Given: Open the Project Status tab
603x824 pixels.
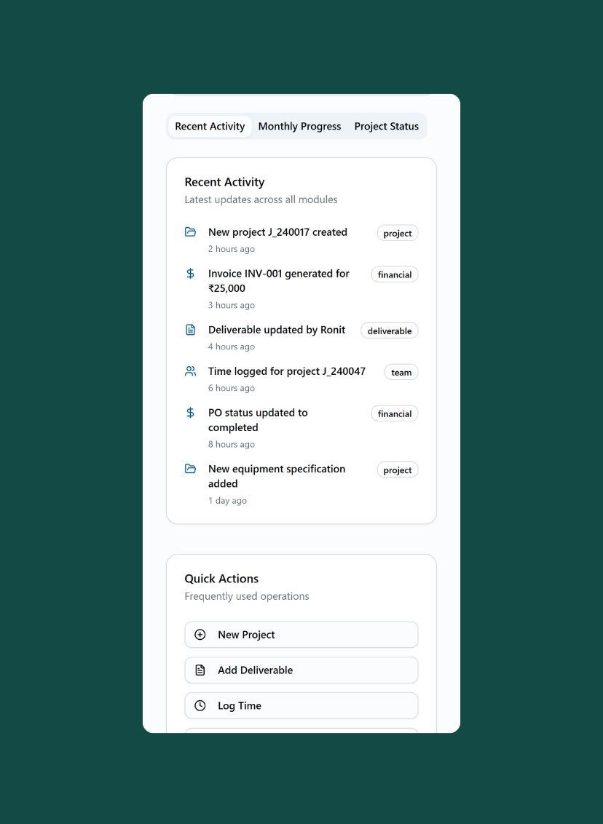Looking at the screenshot, I should (386, 127).
